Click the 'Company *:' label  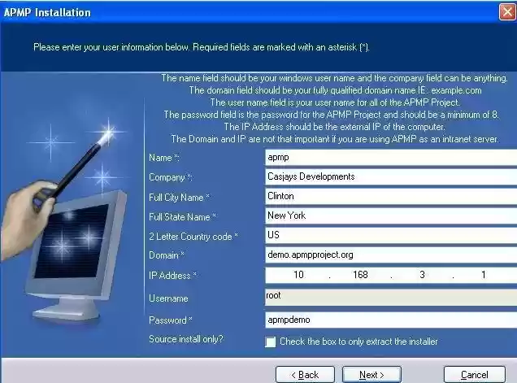click(x=171, y=177)
